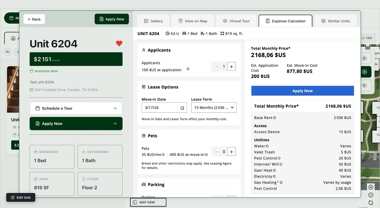Select the Virtual Tour tab
The width and height of the screenshot is (380, 208).
tap(236, 21)
